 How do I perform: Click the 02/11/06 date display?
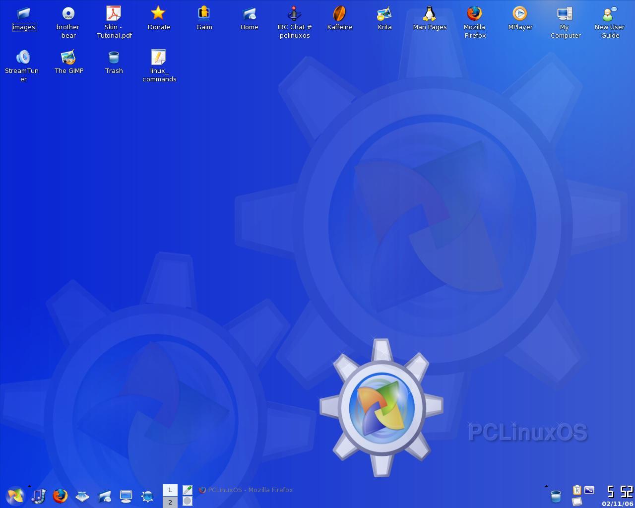[618, 504]
